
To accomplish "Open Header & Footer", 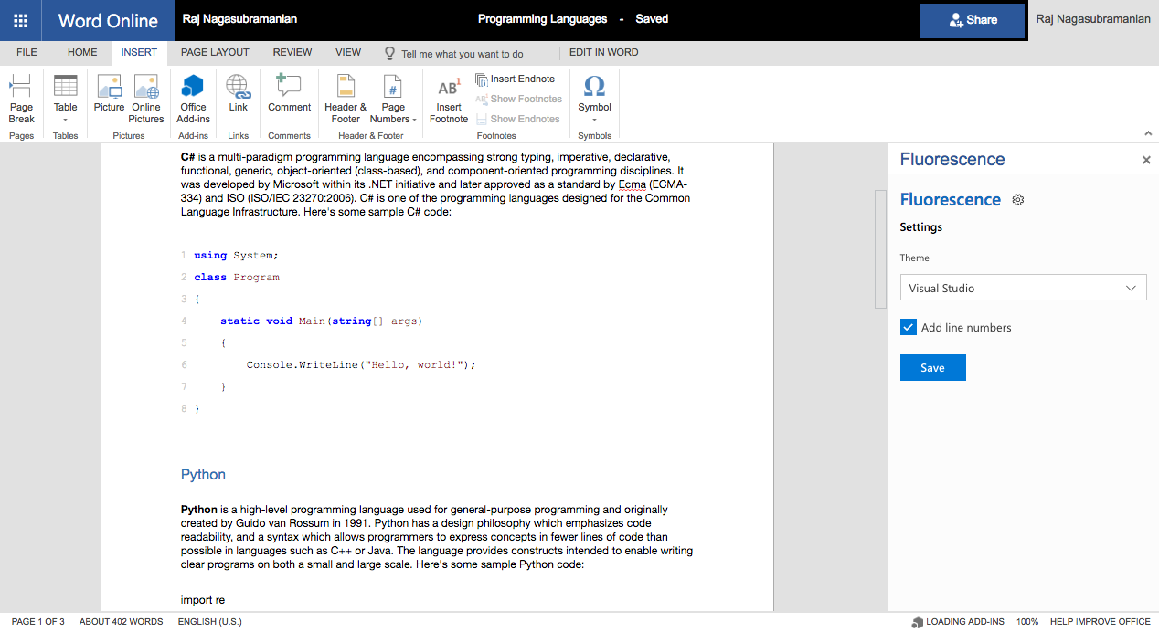I will (x=346, y=100).
